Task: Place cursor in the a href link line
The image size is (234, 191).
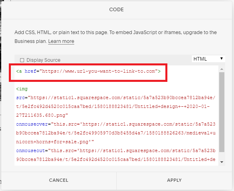Action: pyautogui.click(x=88, y=71)
